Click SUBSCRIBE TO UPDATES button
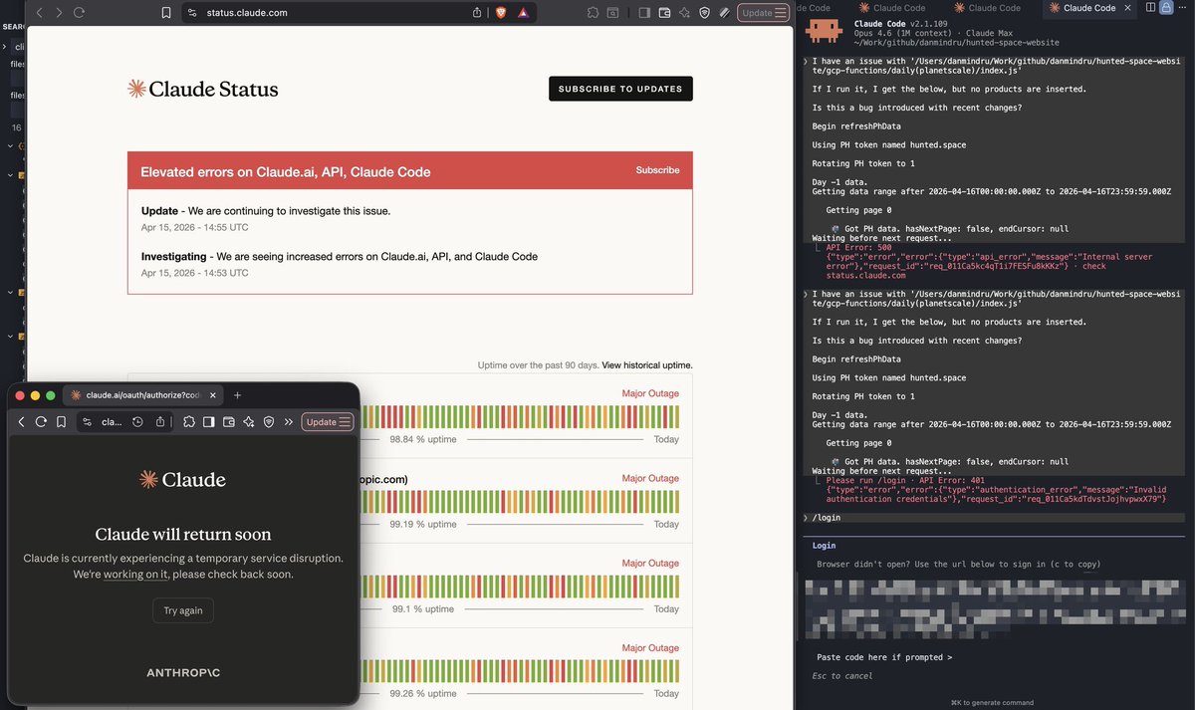This screenshot has width=1195, height=710. [620, 89]
